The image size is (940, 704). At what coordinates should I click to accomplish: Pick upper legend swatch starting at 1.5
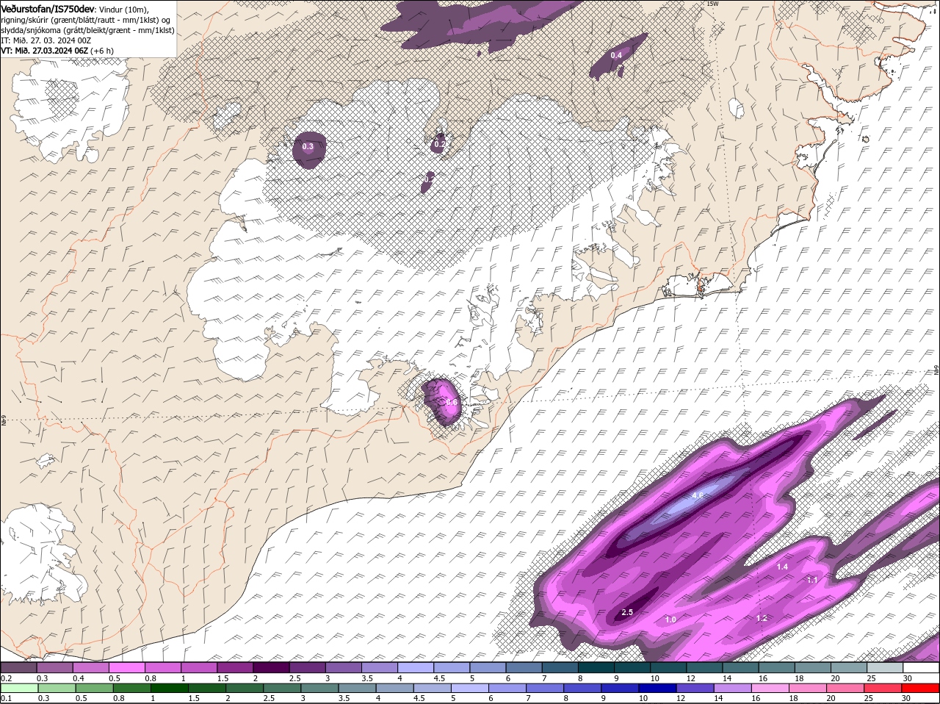click(x=235, y=668)
